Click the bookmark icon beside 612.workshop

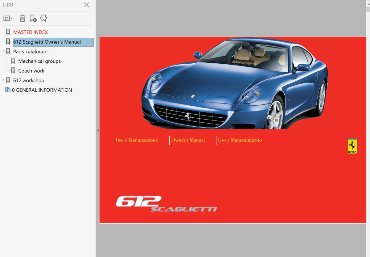click(8, 80)
